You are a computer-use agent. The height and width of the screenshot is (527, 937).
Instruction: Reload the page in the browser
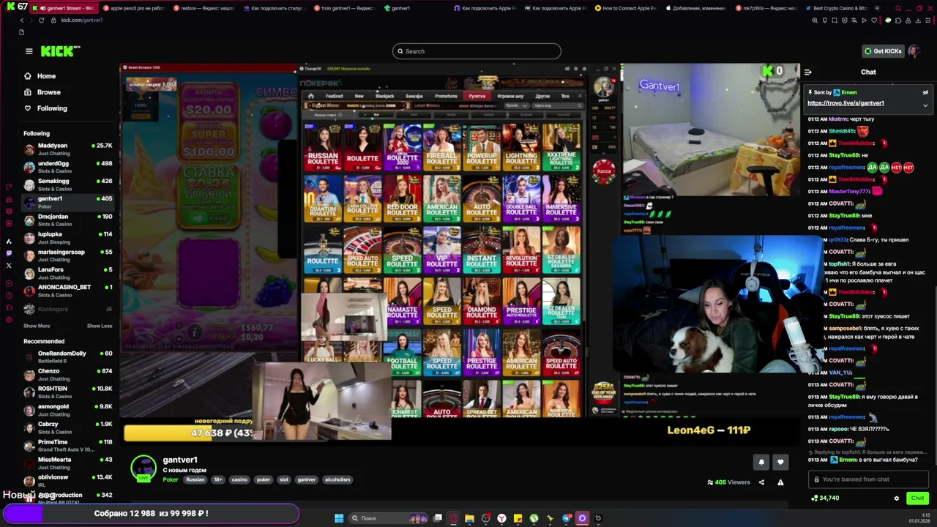coord(42,20)
